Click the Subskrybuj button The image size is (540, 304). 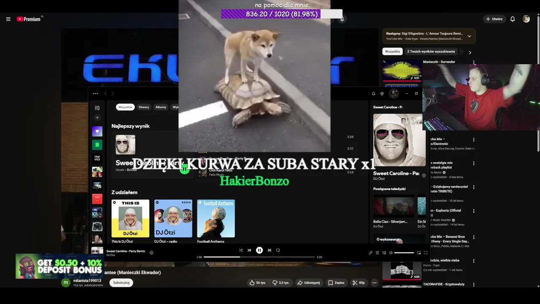point(121,283)
